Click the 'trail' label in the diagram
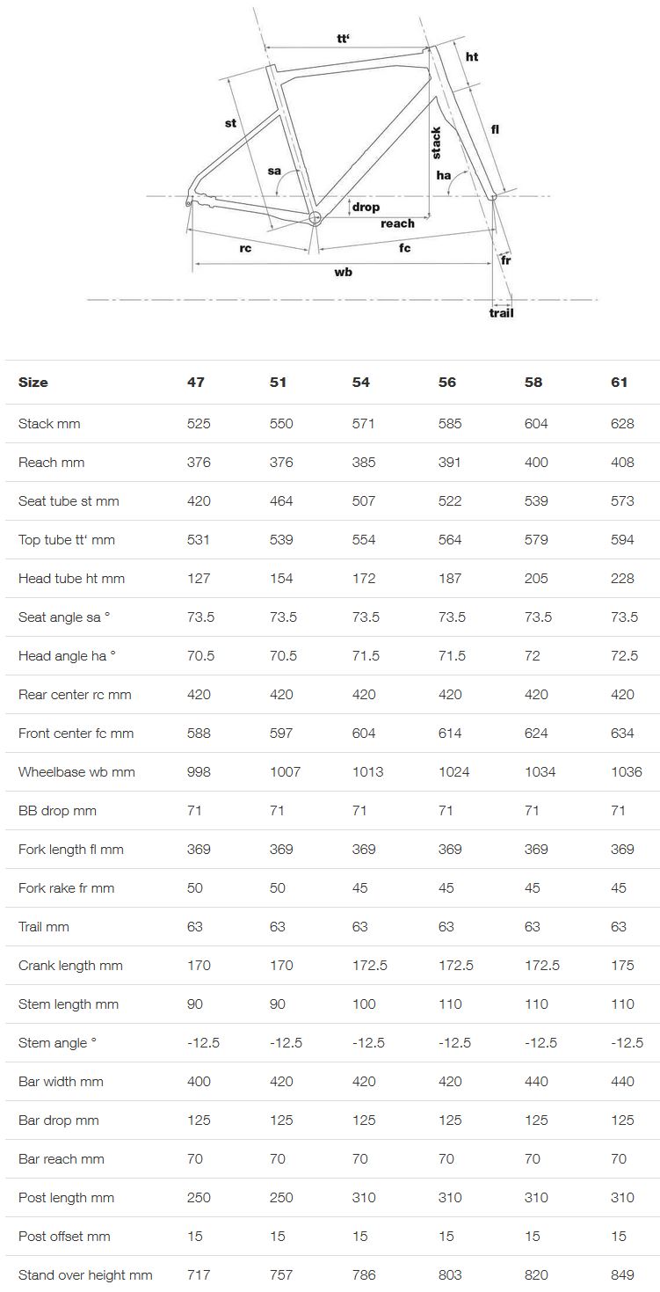 pos(501,313)
